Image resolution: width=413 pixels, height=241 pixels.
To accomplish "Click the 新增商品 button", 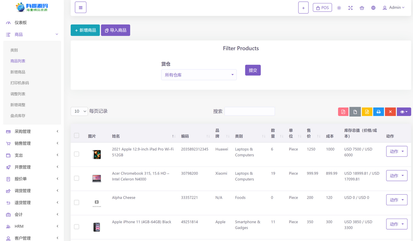I will pyautogui.click(x=85, y=30).
